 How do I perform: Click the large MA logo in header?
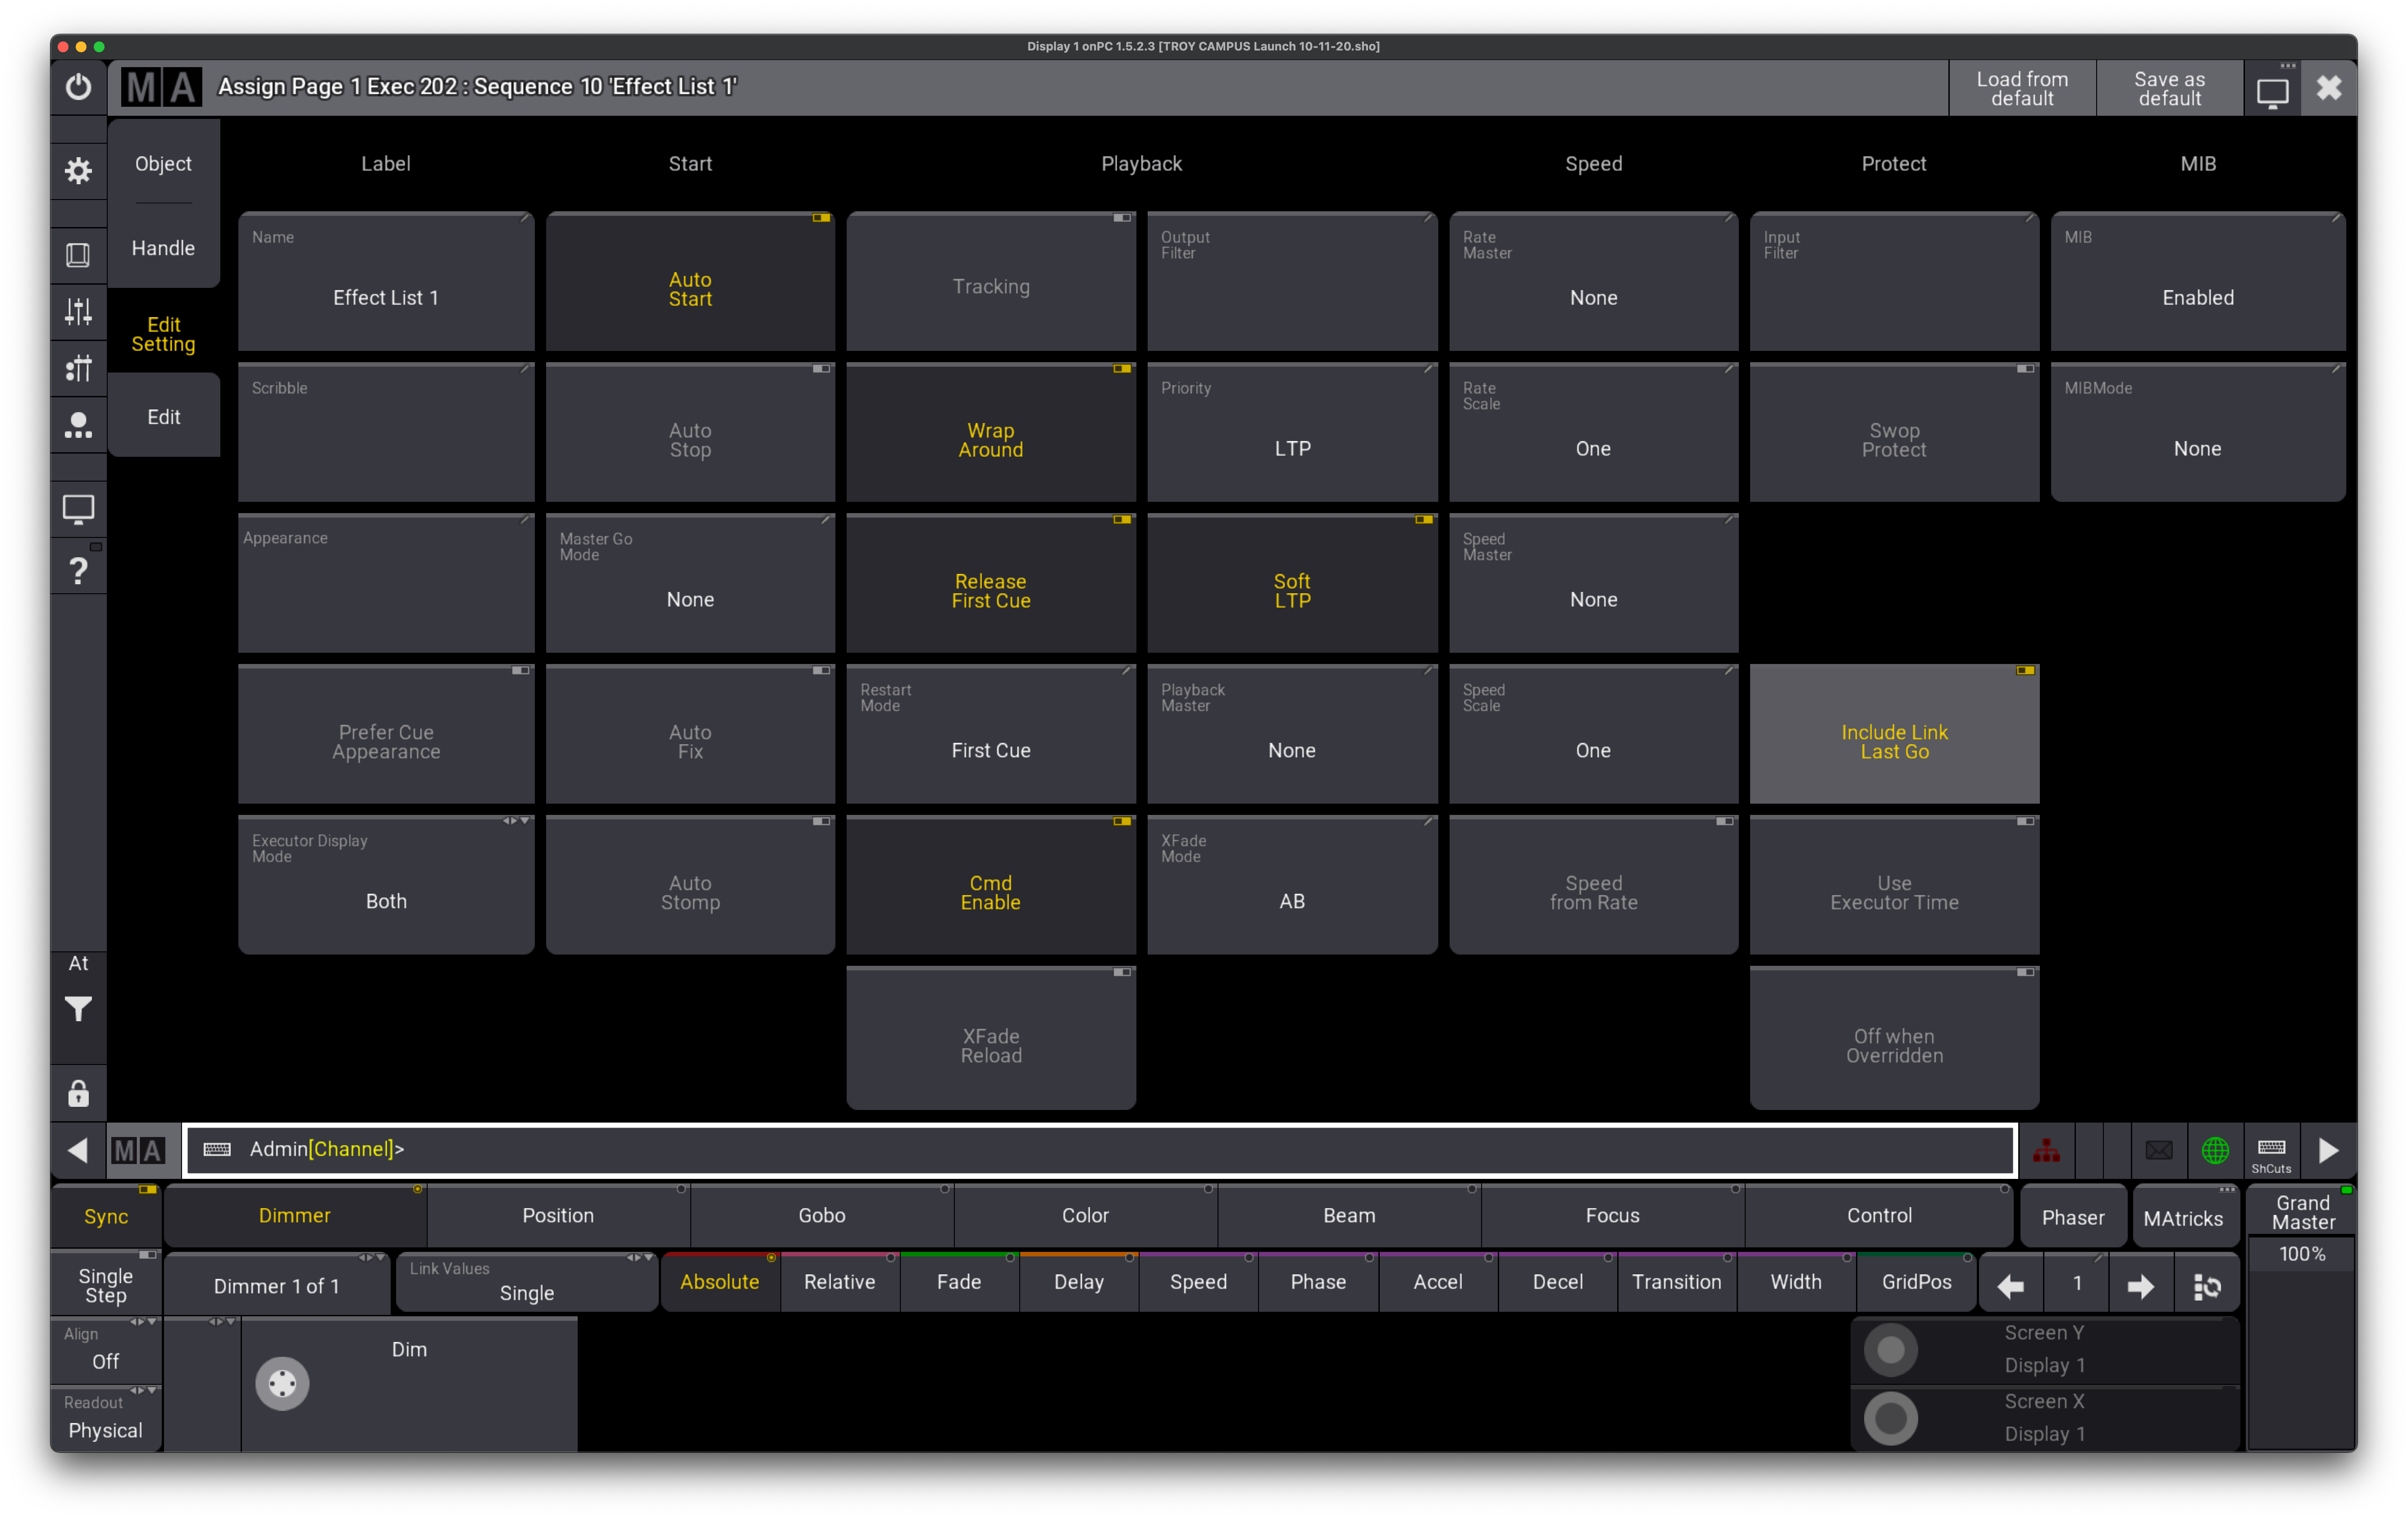click(161, 88)
